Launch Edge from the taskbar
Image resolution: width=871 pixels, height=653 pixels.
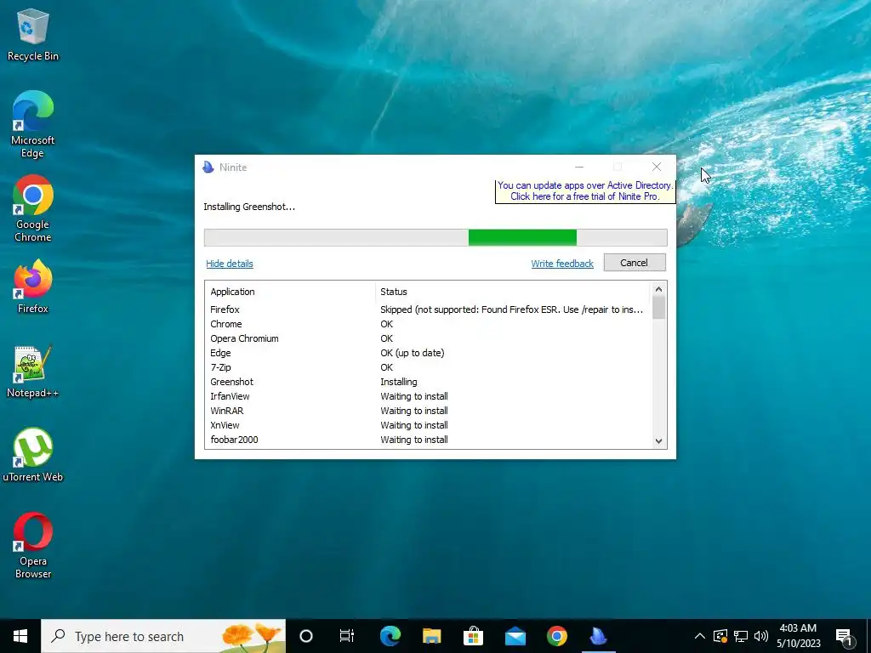390,636
